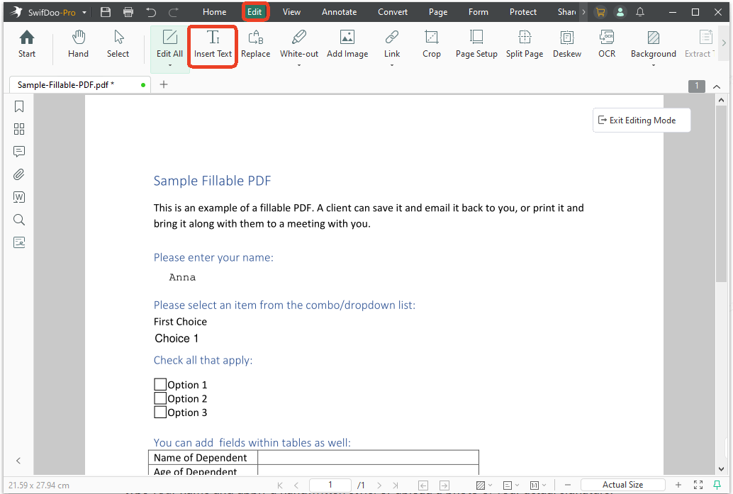Screen dimensions: 733x494
Task: Open the user account icon
Action: (620, 12)
